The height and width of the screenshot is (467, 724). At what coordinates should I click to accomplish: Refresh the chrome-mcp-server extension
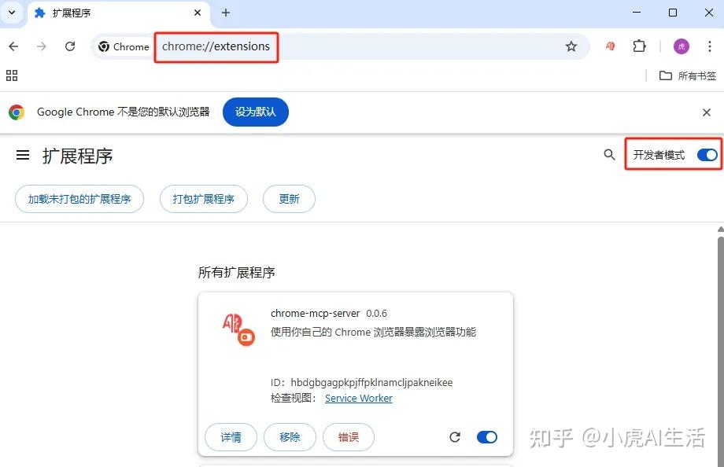[455, 436]
